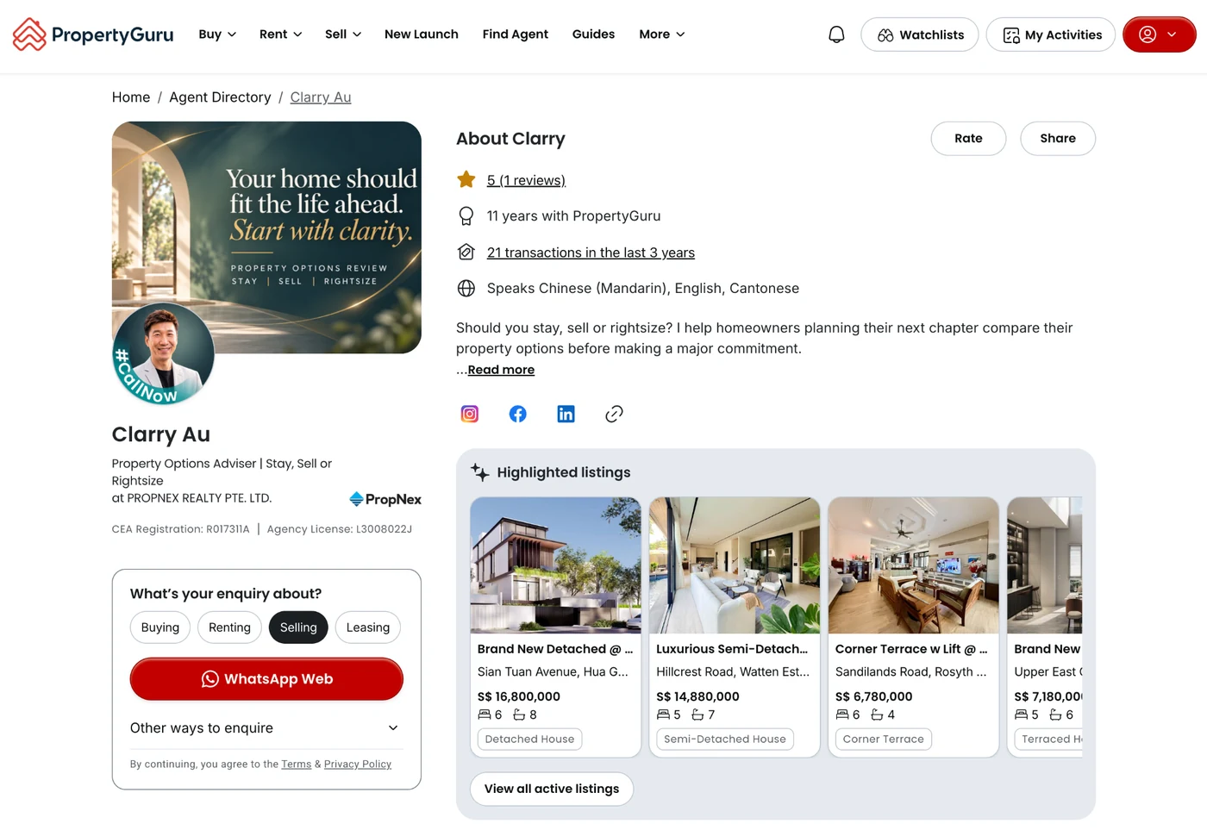This screenshot has width=1207, height=830.
Task: Open Find Agent in navigation
Action: (516, 34)
